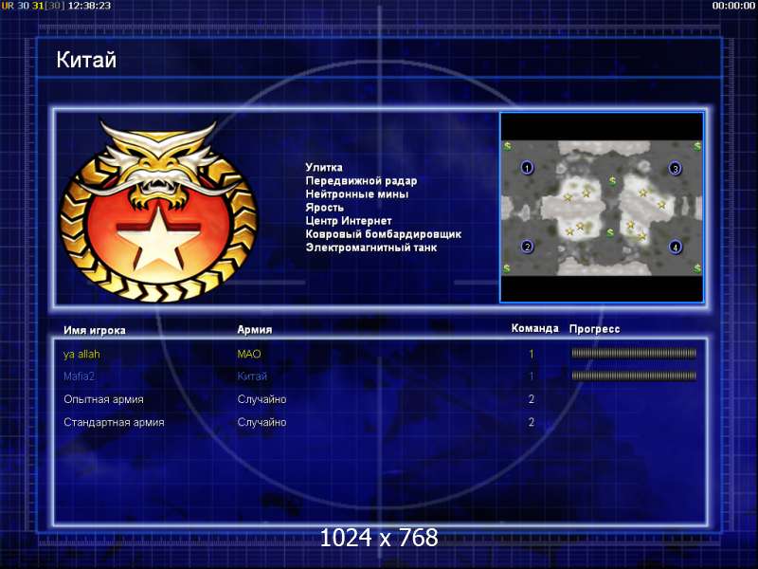Click the Ярость feature line
The height and width of the screenshot is (569, 758).
coord(324,208)
